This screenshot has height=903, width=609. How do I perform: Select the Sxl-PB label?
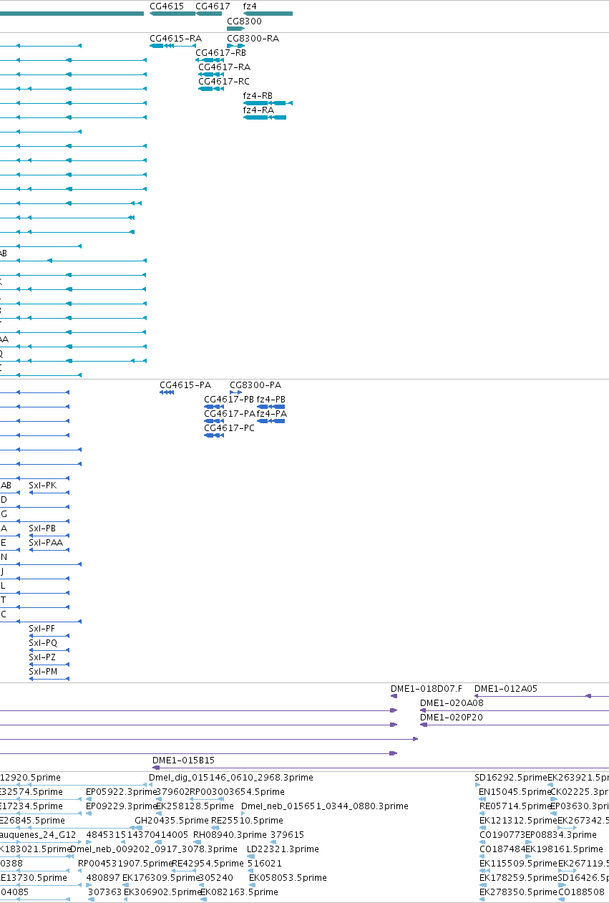[42, 528]
